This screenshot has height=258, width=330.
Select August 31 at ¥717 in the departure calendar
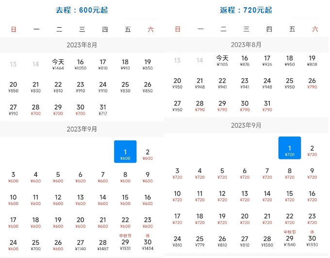coord(103,110)
